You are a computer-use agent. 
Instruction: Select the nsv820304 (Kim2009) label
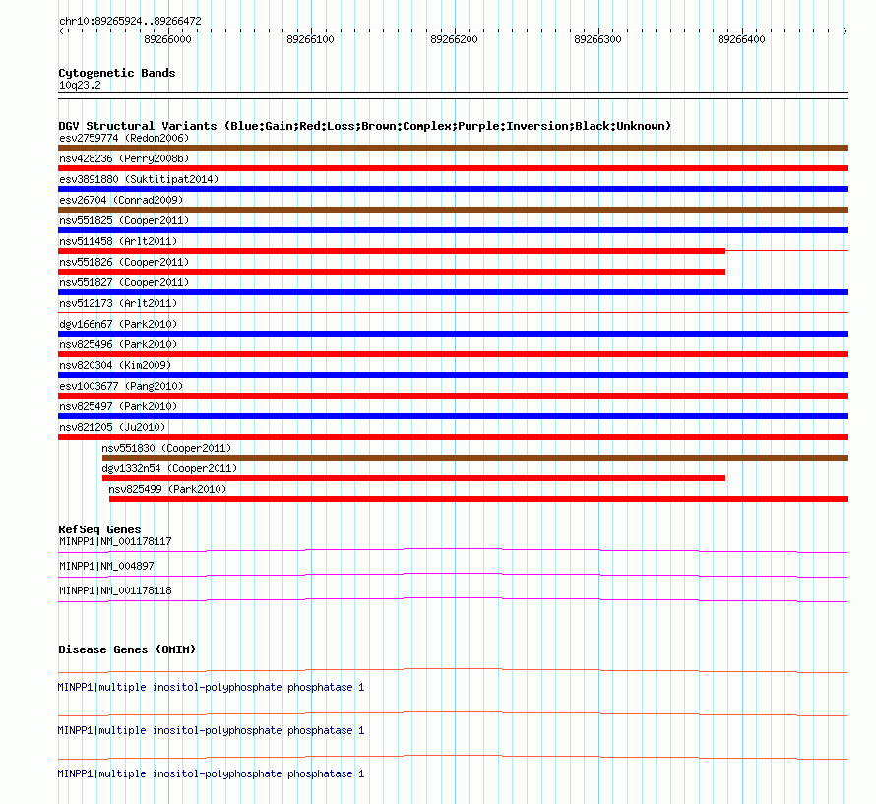(115, 365)
